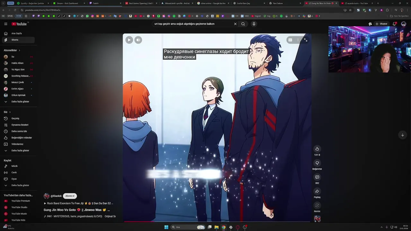The width and height of the screenshot is (411, 231).
Task: Open the account avatar menu
Action: coord(404,24)
